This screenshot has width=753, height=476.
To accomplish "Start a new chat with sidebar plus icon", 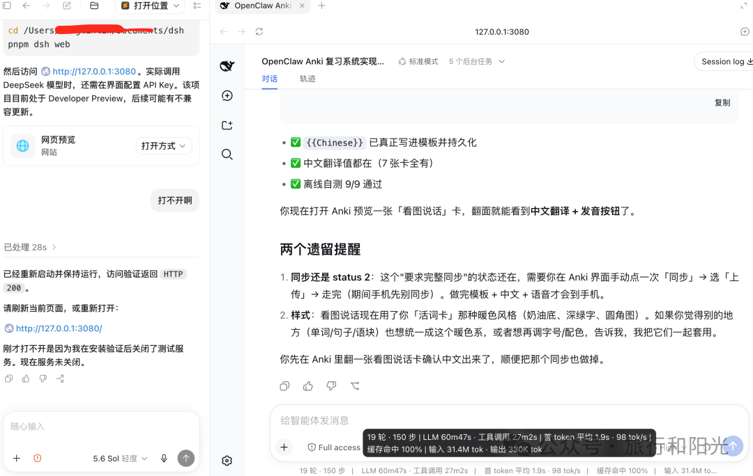I will coord(227,96).
